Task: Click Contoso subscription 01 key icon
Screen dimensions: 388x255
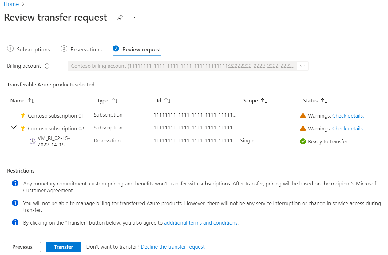Action: 22,116
